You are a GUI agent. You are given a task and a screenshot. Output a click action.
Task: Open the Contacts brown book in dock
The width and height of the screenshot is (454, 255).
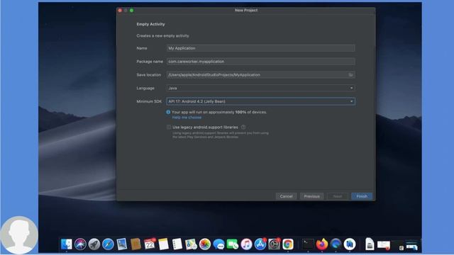point(135,244)
